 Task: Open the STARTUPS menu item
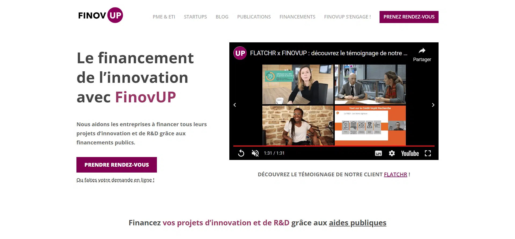[195, 17]
